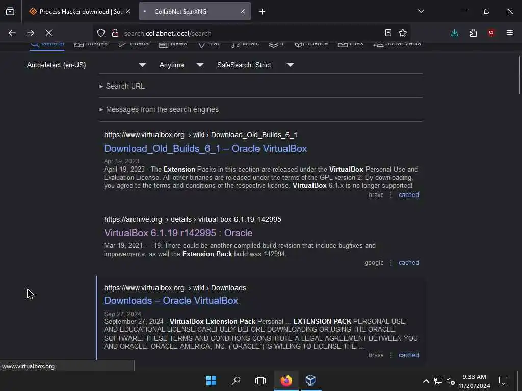This screenshot has width=522, height=391.
Task: Go back to the previous page
Action: pyautogui.click(x=12, y=33)
